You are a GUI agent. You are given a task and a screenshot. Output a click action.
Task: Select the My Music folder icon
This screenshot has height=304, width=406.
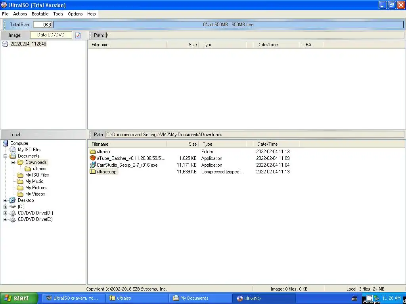(20, 181)
